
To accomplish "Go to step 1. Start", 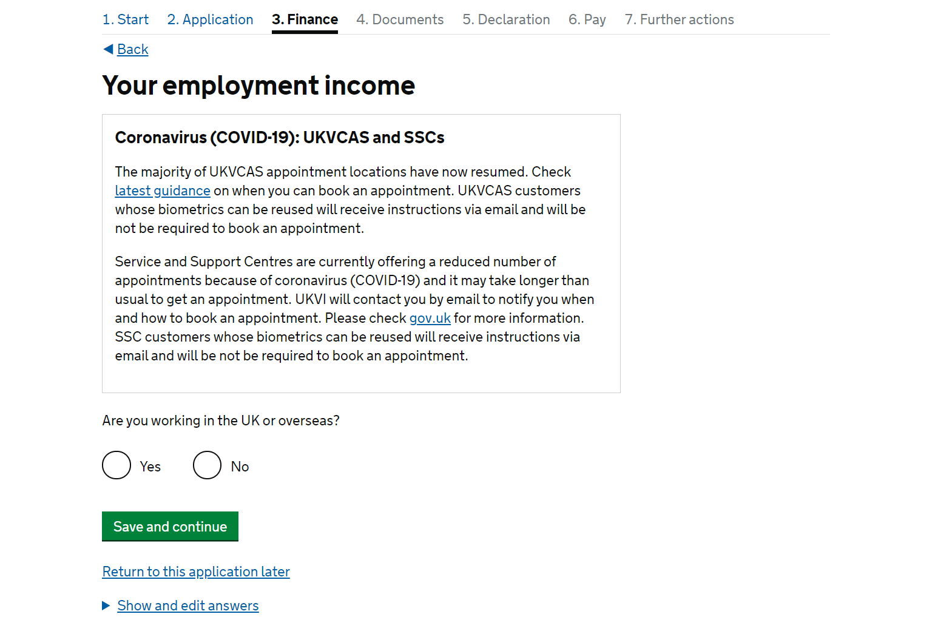I will coord(126,19).
